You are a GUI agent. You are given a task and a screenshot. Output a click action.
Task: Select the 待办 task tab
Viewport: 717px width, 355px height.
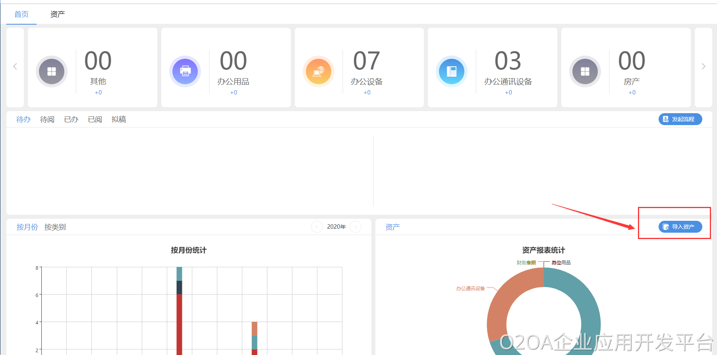tap(23, 119)
